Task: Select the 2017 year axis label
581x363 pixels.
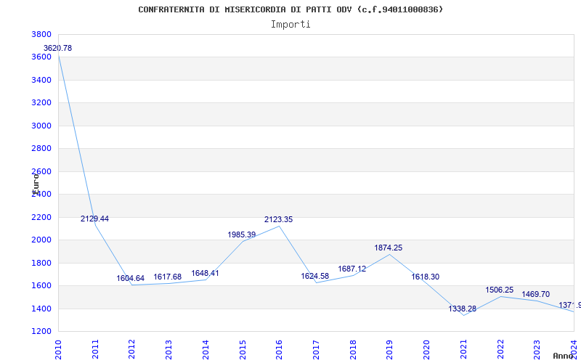Action: 317,350
